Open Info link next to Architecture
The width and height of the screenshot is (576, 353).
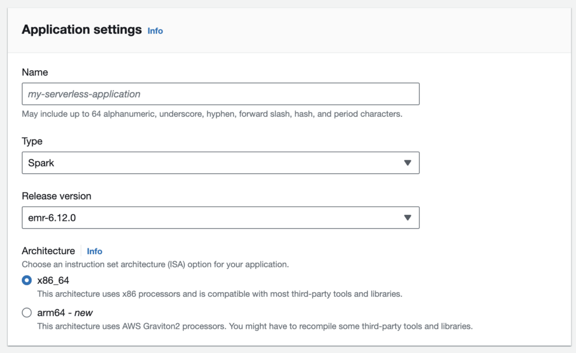pyautogui.click(x=94, y=251)
